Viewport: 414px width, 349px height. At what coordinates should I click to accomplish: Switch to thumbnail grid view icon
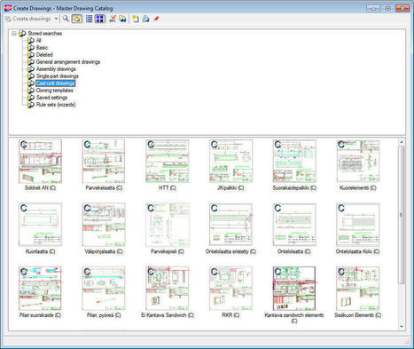point(100,19)
